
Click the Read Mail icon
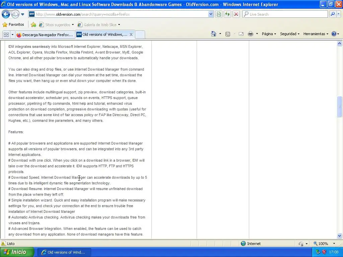click(241, 34)
